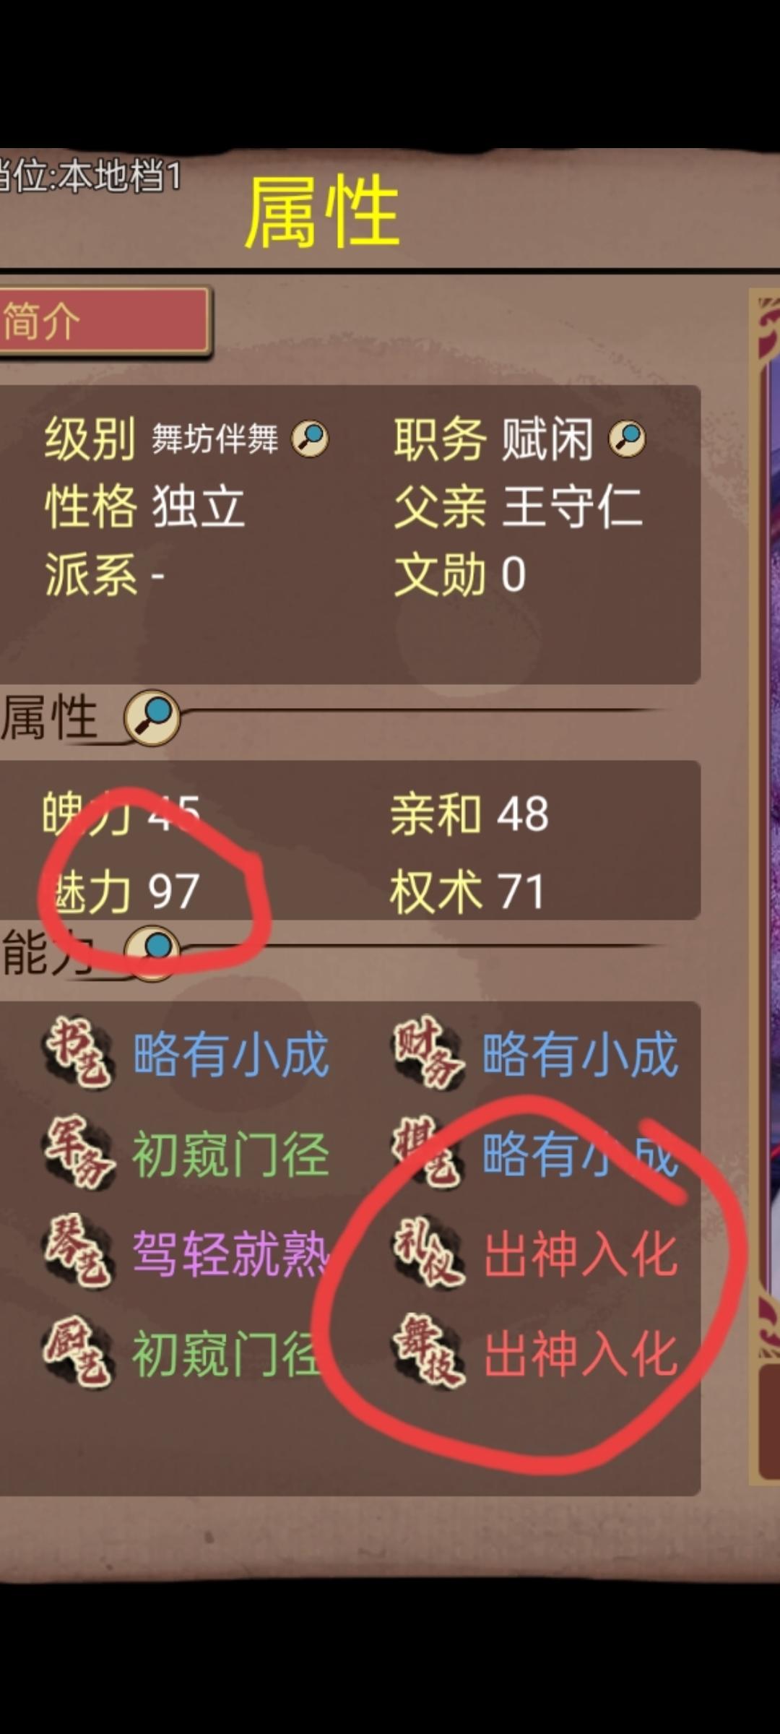Viewport: 780px width, 1734px height.
Task: Click the 属性 title header
Action: [x=322, y=212]
